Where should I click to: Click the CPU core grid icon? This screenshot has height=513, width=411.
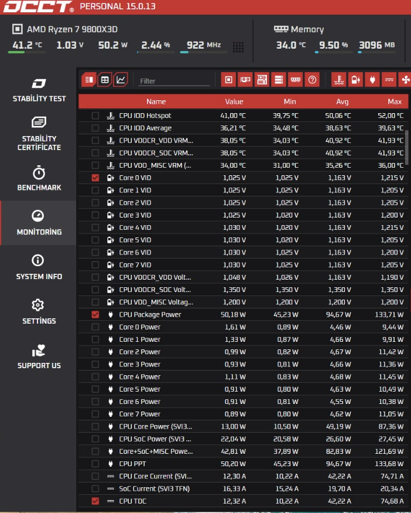coord(238,47)
